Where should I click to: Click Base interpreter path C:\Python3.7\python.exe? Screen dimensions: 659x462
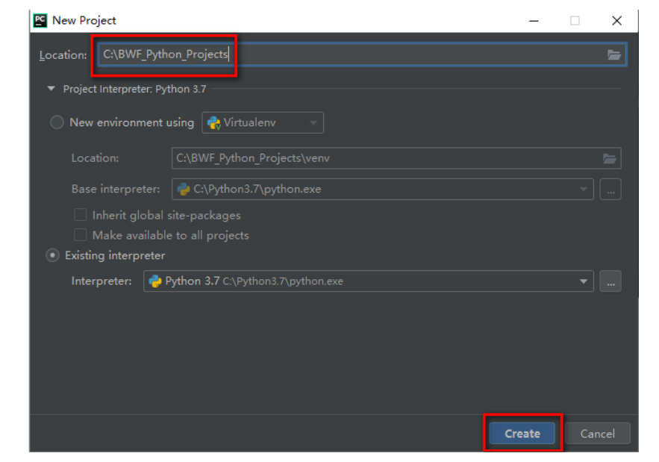[257, 189]
